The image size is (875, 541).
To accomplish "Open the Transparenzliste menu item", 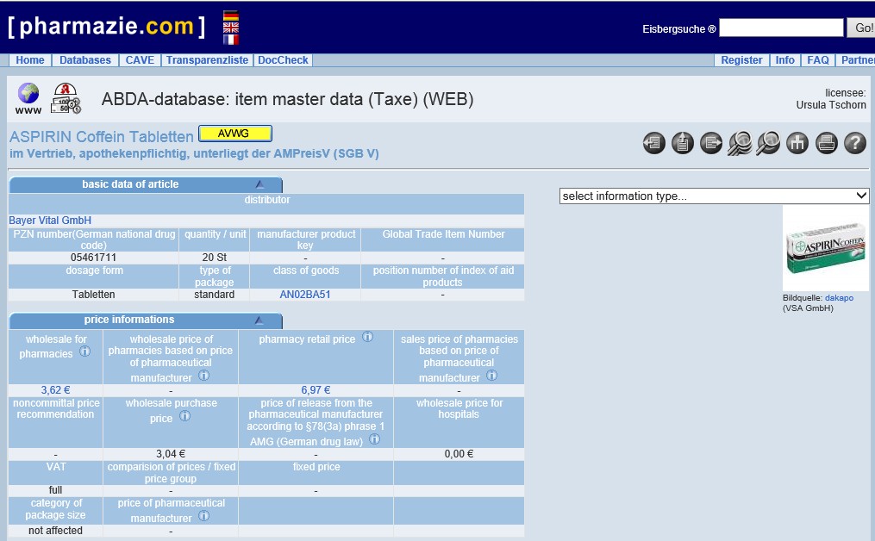I will click(207, 60).
